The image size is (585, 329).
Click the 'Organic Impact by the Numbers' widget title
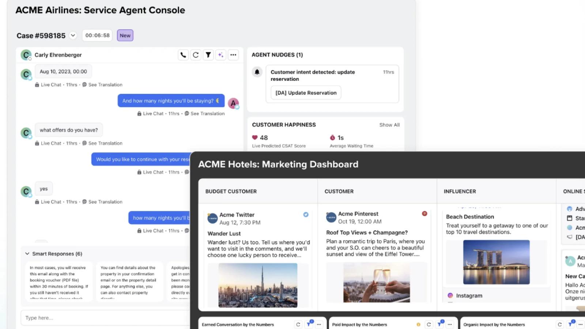(x=494, y=325)
